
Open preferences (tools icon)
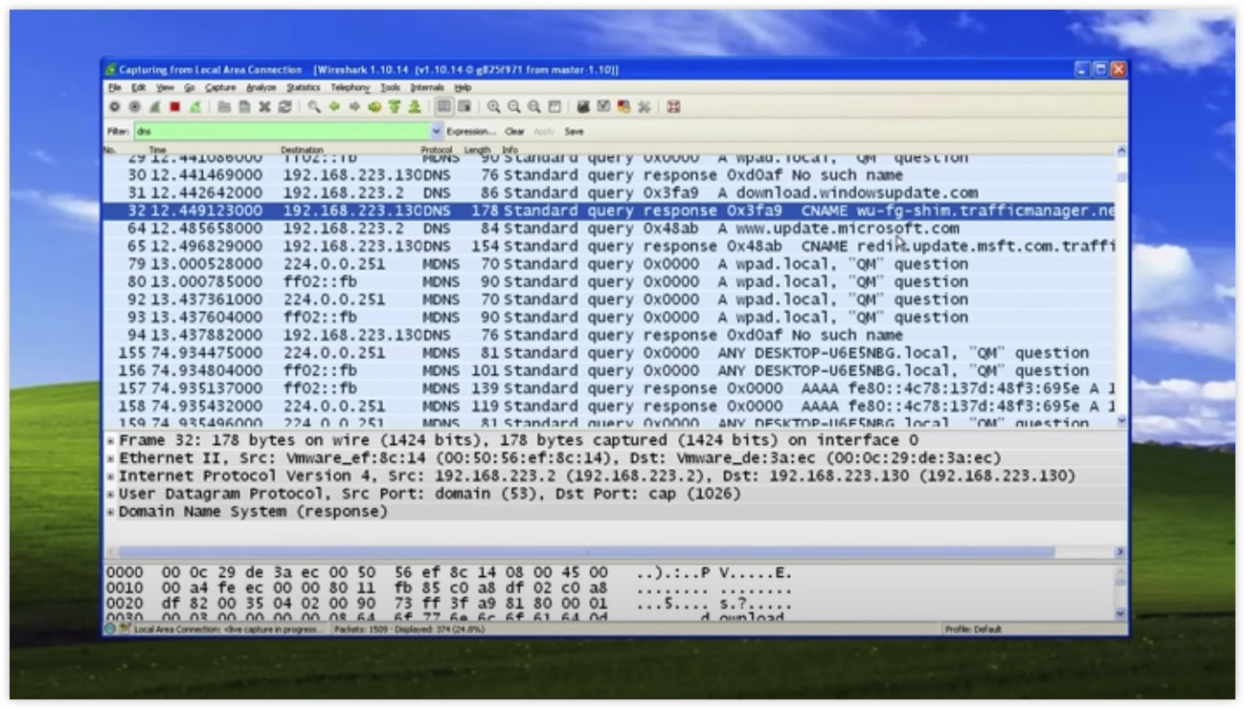[x=645, y=107]
